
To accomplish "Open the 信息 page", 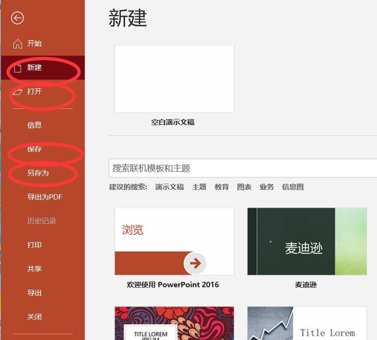I will point(43,125).
